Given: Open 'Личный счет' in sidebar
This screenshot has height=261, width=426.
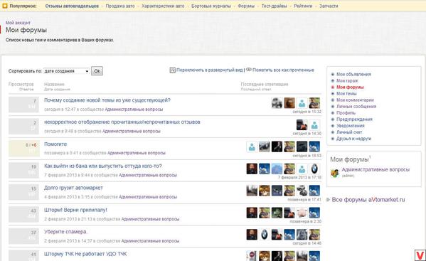Looking at the screenshot, I should pyautogui.click(x=349, y=132).
